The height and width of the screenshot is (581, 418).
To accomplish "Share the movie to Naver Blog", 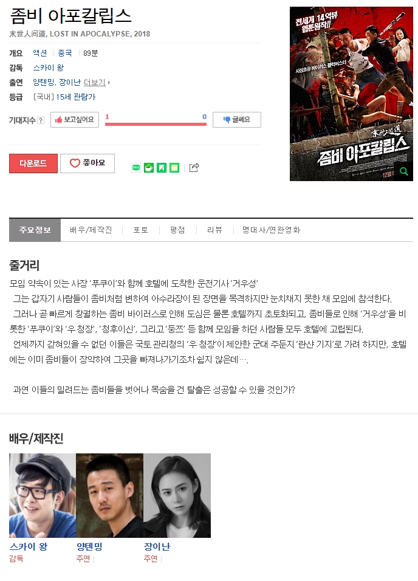I will (x=136, y=168).
